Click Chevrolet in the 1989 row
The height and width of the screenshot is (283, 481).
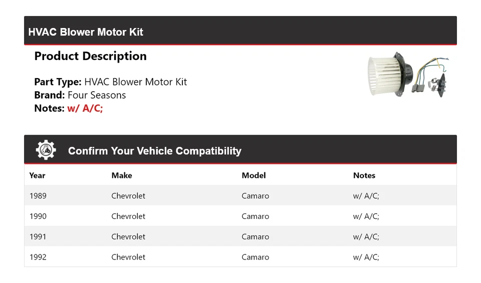coord(128,196)
